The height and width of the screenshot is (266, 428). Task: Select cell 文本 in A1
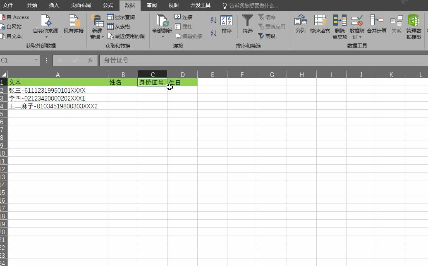pos(58,82)
